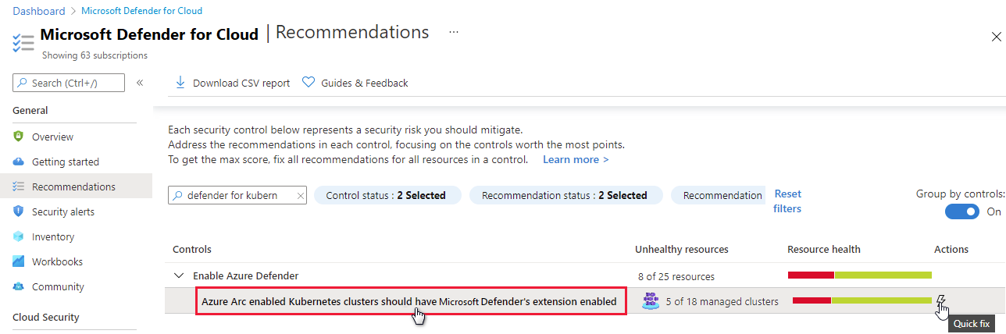Click the Overview shield icon
This screenshot has height=334, width=1006.
[x=19, y=137]
